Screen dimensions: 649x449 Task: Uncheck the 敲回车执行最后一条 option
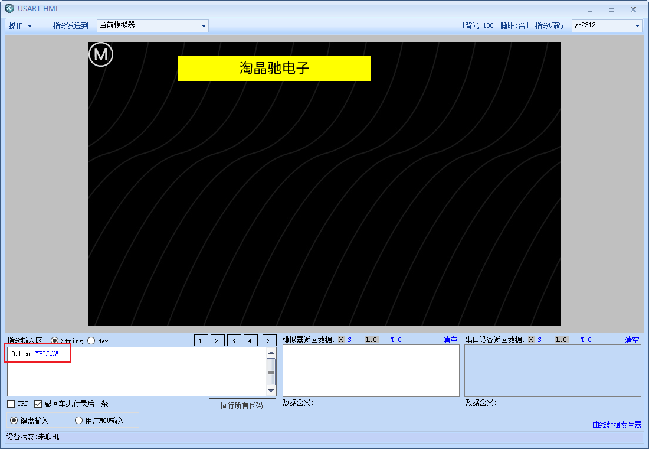tap(38, 404)
